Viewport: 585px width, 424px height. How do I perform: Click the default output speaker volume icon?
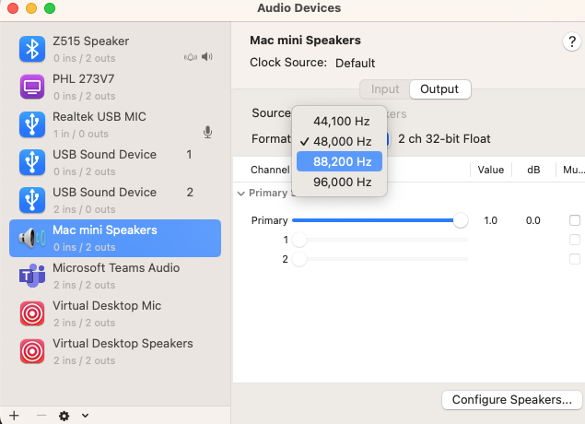click(x=207, y=57)
